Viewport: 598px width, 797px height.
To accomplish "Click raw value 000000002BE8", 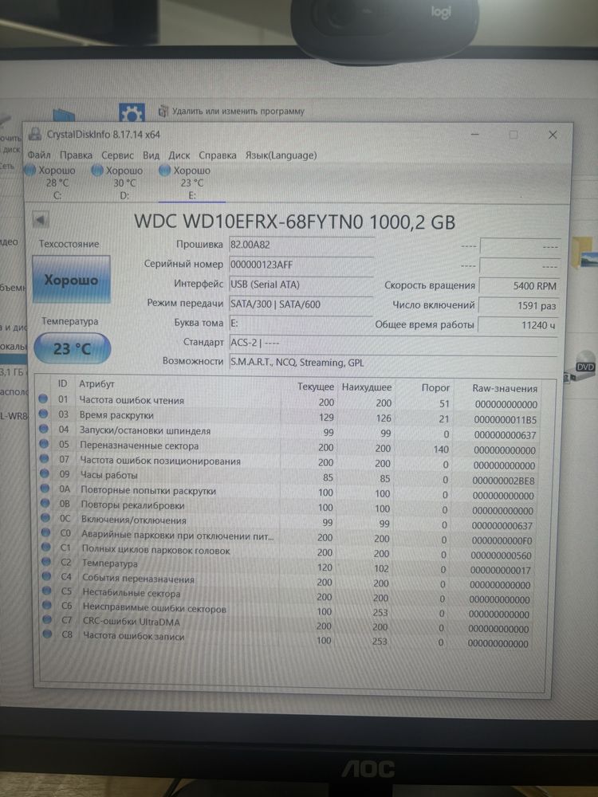I will tap(503, 481).
